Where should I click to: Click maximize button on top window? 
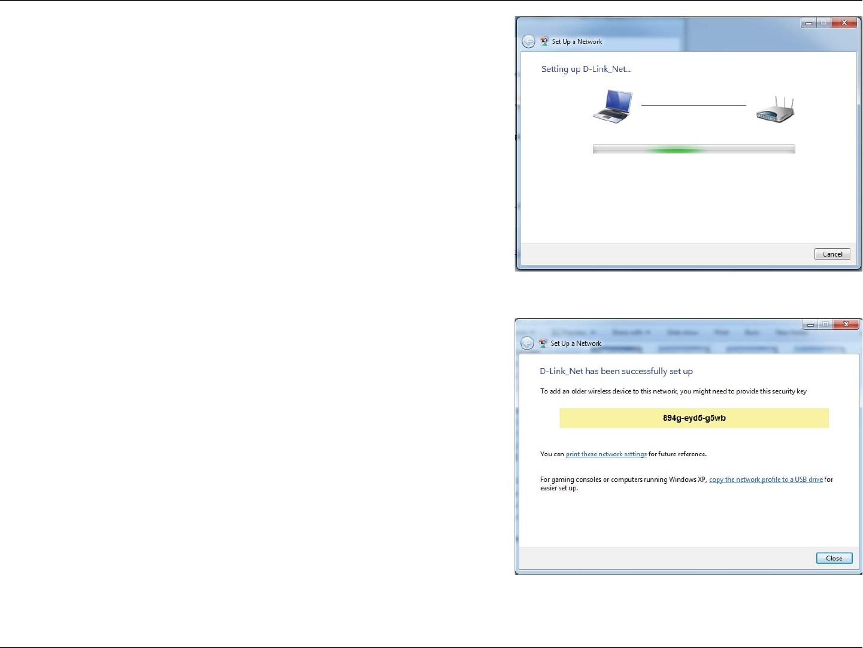point(823,23)
